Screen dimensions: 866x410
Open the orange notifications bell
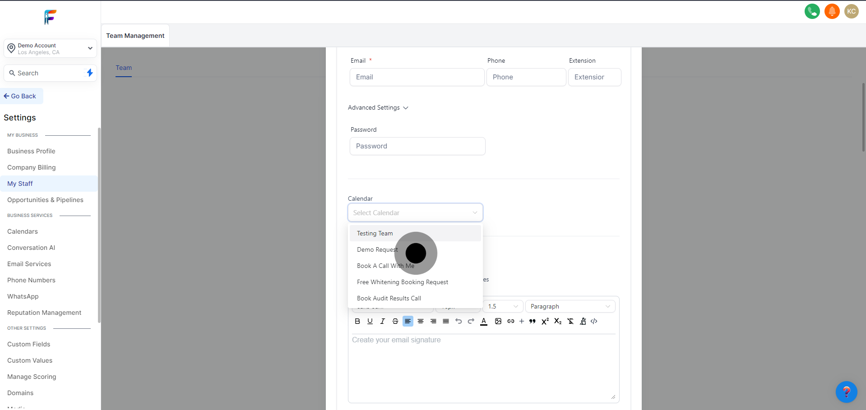click(x=832, y=11)
